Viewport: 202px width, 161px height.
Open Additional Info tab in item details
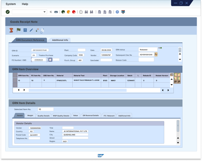(124, 116)
